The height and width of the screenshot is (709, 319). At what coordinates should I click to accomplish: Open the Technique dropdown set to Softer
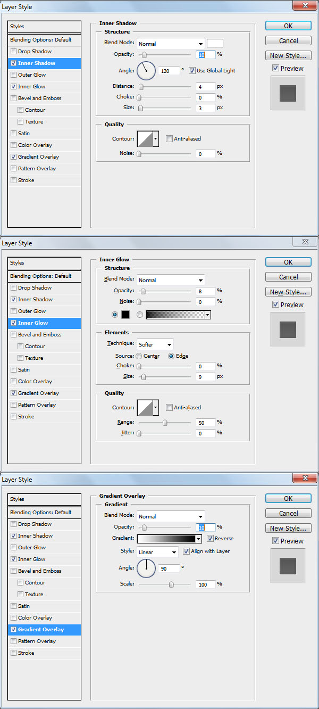point(155,344)
